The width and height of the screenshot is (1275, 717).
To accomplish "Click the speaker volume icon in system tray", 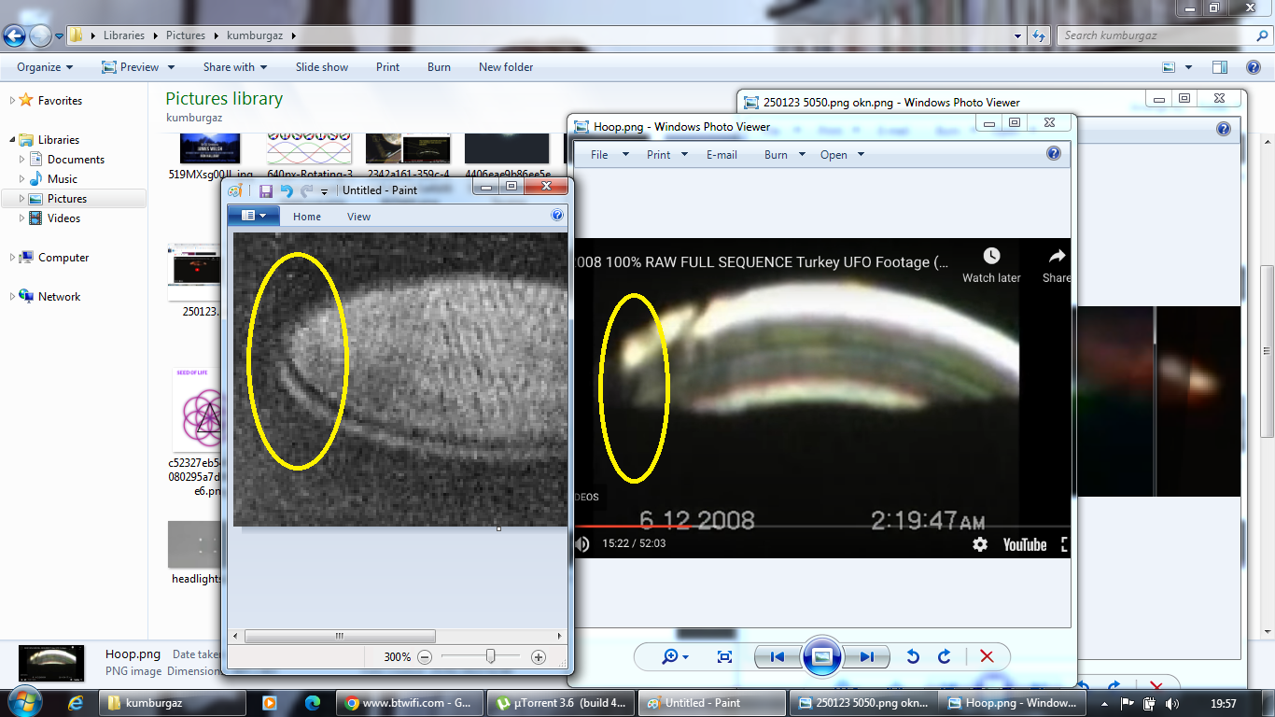I will pyautogui.click(x=1172, y=703).
